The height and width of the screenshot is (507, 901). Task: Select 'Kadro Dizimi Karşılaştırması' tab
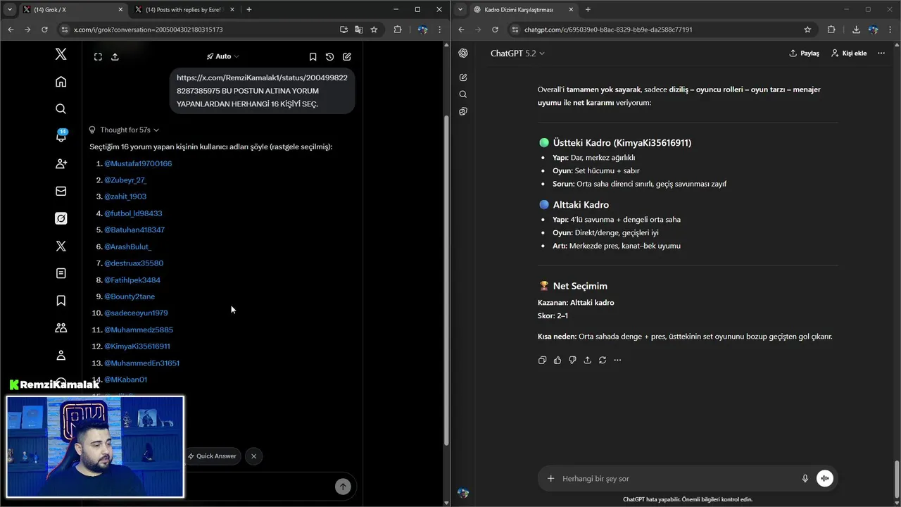(523, 9)
